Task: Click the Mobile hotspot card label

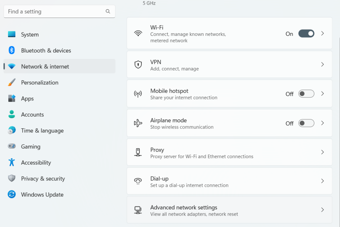Action: (x=169, y=91)
